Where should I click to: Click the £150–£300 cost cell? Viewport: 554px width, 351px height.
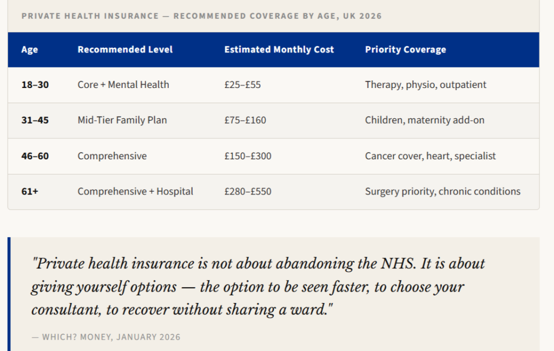tap(248, 156)
